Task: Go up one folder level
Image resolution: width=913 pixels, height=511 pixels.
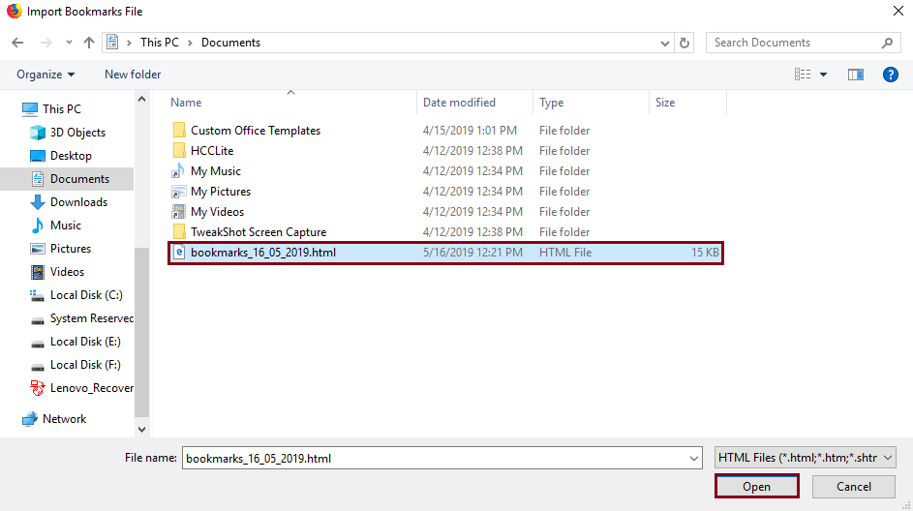Action: [88, 43]
